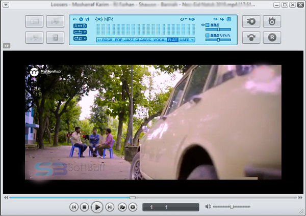Open a file with the folder icon

[122, 207]
